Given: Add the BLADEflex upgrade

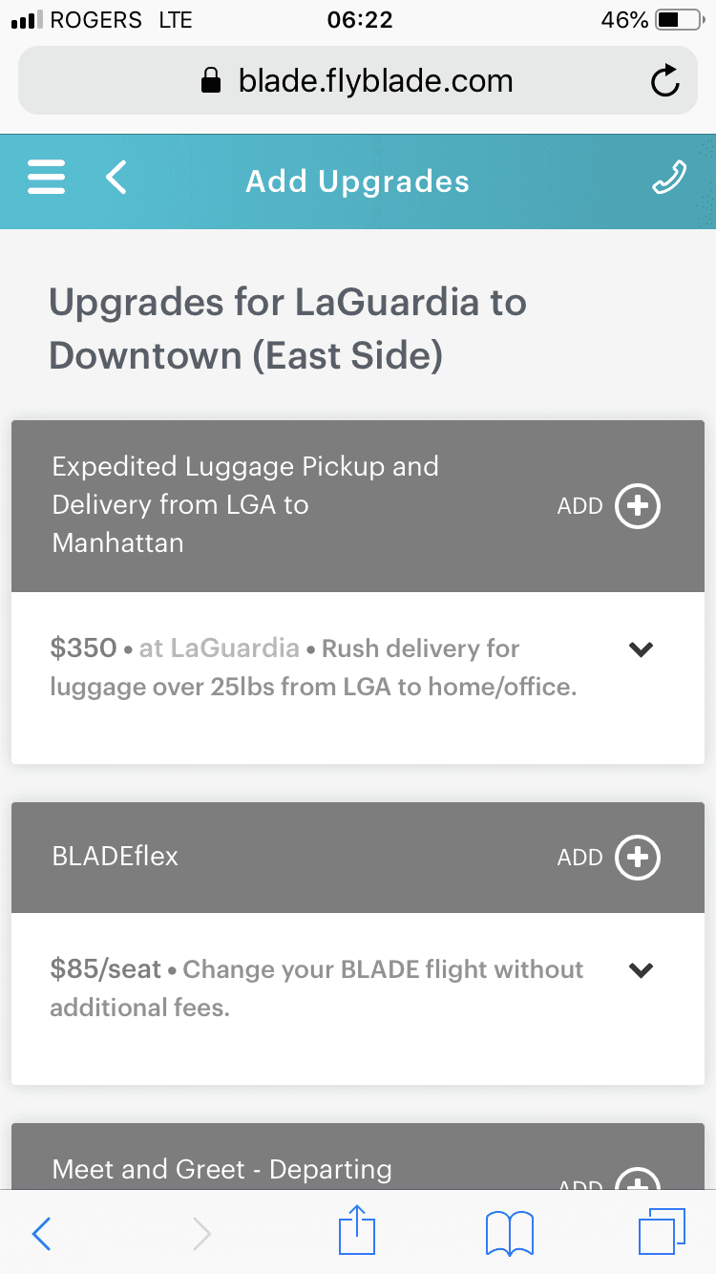Looking at the screenshot, I should tap(637, 858).
